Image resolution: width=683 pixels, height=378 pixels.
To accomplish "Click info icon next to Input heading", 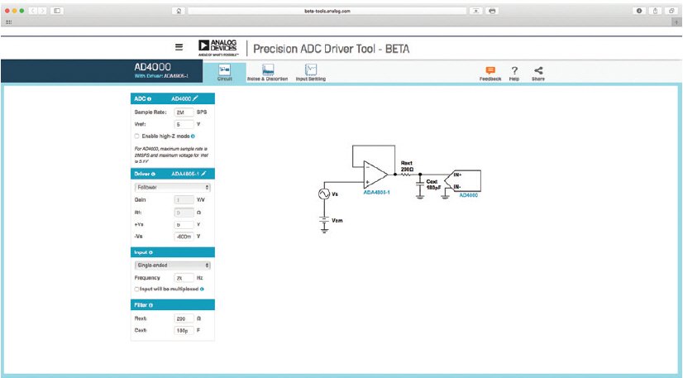I will click(x=151, y=251).
